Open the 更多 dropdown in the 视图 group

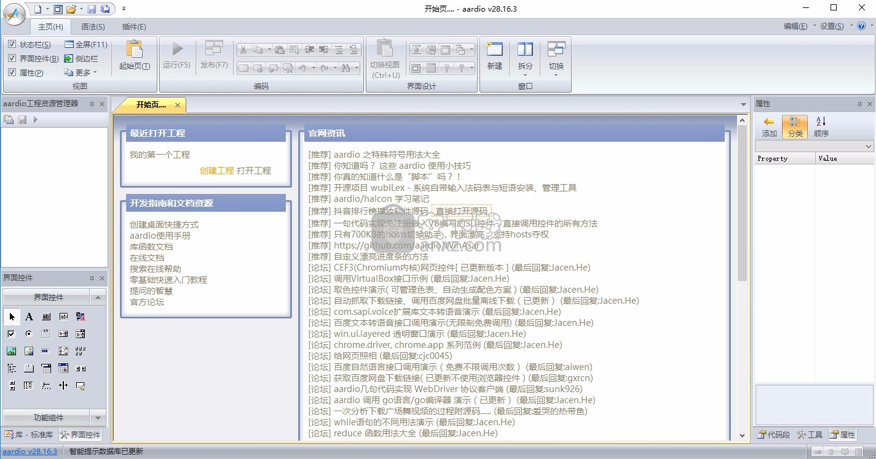pos(81,72)
